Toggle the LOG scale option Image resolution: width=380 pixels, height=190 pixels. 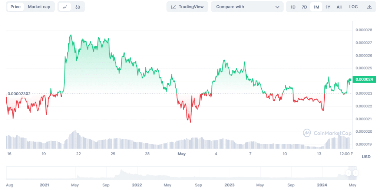(x=353, y=7)
